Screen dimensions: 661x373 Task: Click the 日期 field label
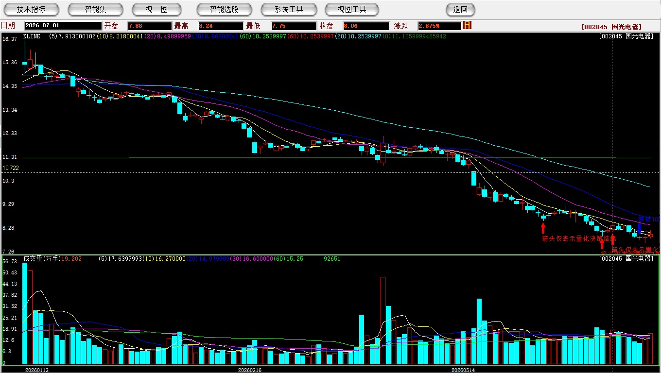(8, 26)
